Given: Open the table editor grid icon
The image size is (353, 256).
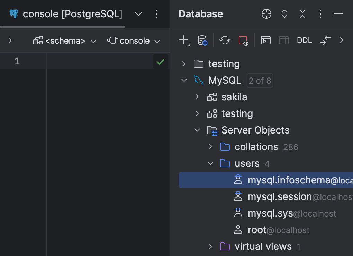Looking at the screenshot, I should click(x=283, y=40).
